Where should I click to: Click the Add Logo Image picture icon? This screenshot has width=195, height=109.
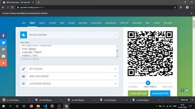pyautogui.click(x=23, y=76)
